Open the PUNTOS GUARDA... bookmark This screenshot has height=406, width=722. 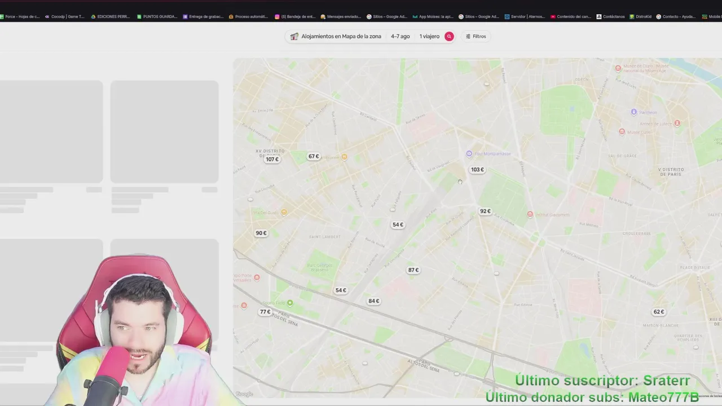coord(157,16)
